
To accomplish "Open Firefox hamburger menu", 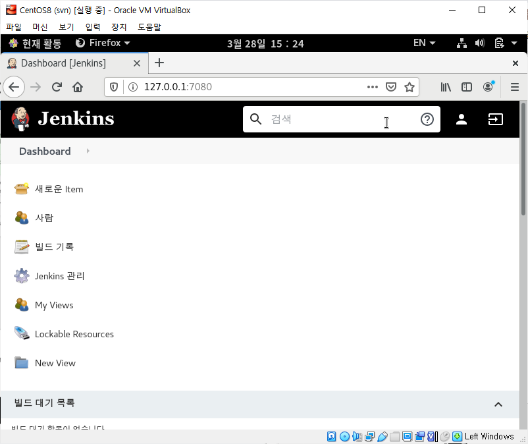I will (x=515, y=87).
